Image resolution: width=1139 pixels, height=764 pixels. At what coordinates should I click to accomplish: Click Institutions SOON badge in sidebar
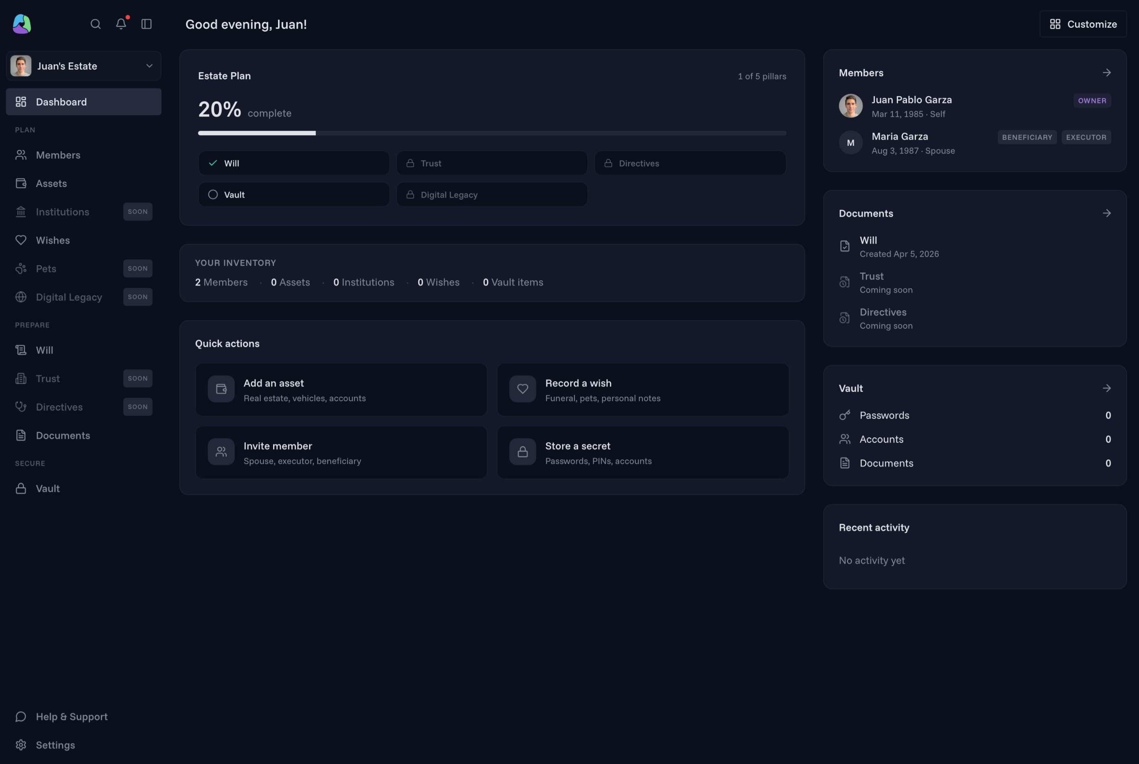pyautogui.click(x=138, y=211)
